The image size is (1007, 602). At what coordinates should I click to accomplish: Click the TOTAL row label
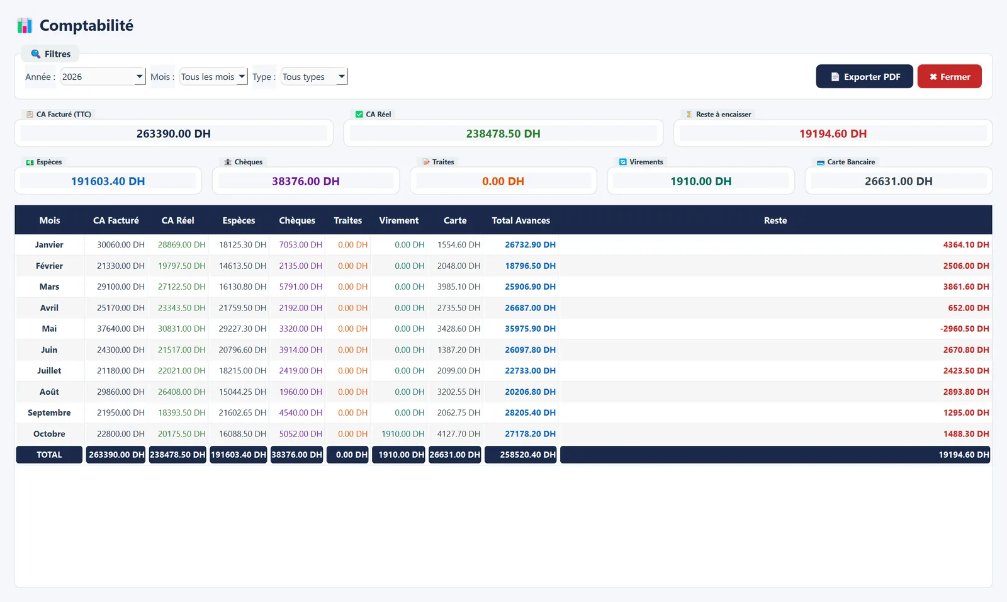49,455
